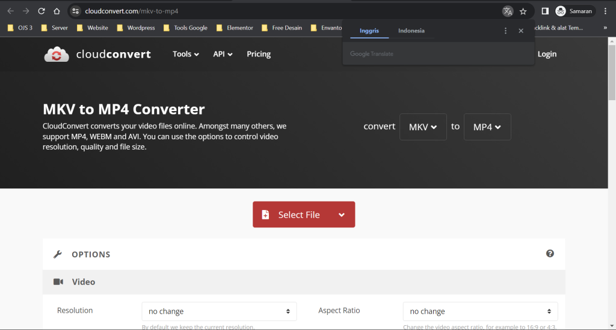Close the Google Translate popup
The width and height of the screenshot is (616, 330).
pos(521,31)
